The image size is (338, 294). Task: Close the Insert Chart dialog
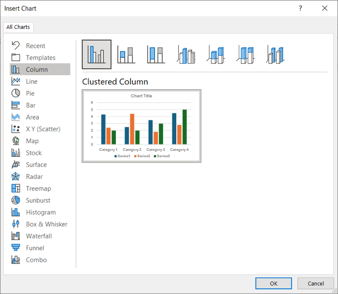[324, 8]
